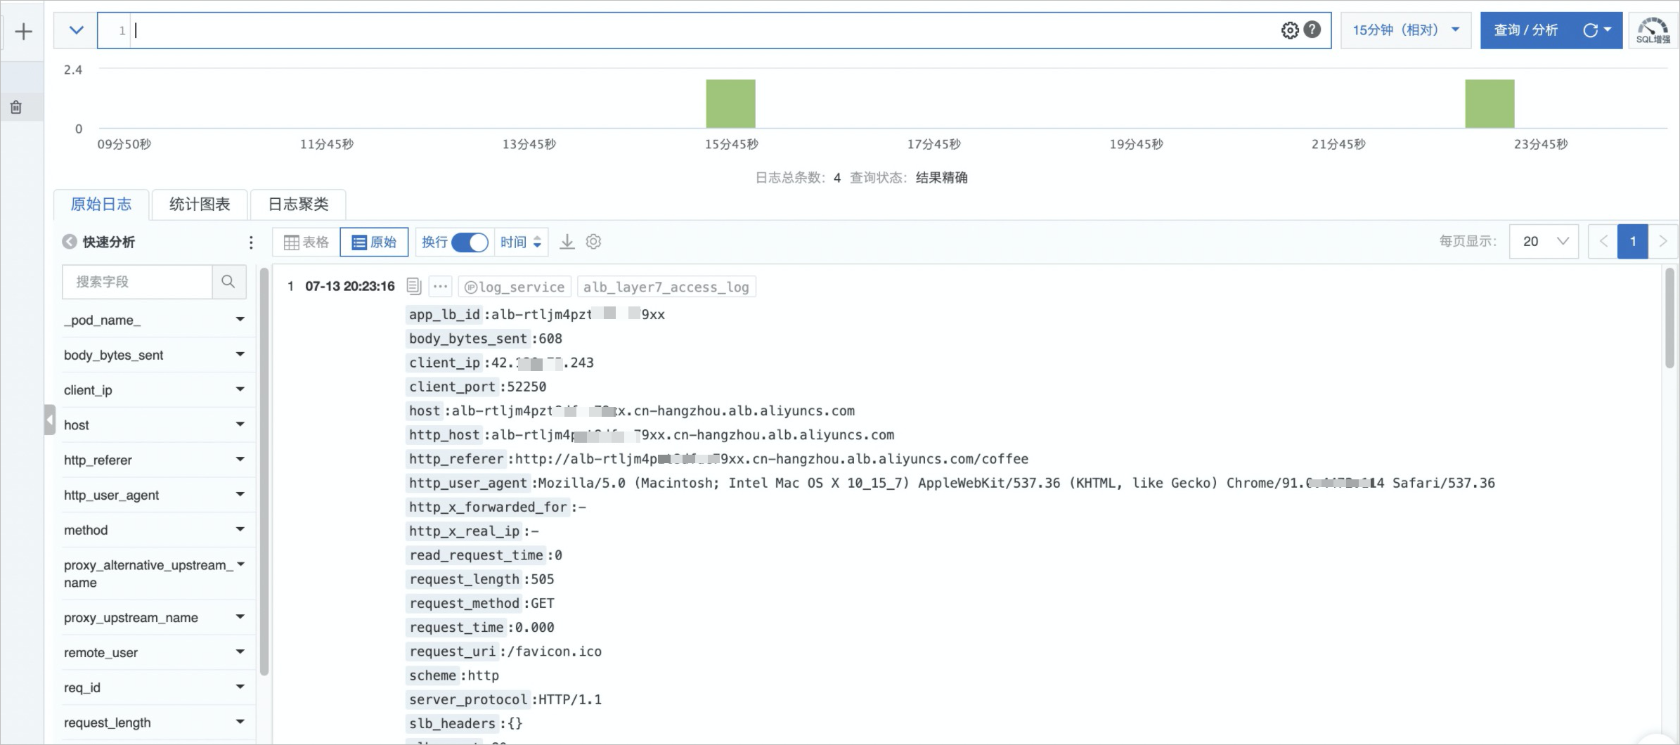The image size is (1680, 745).
Task: Click the 查询 / 分析 button
Action: (1526, 30)
